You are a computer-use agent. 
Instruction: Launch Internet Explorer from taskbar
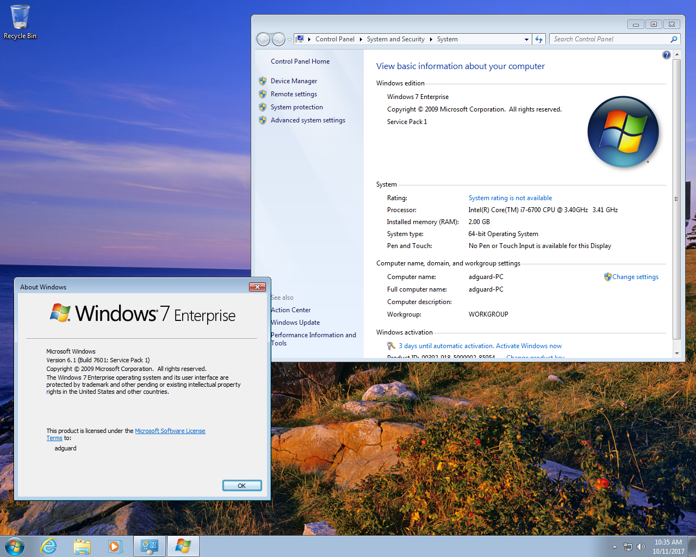pos(49,546)
